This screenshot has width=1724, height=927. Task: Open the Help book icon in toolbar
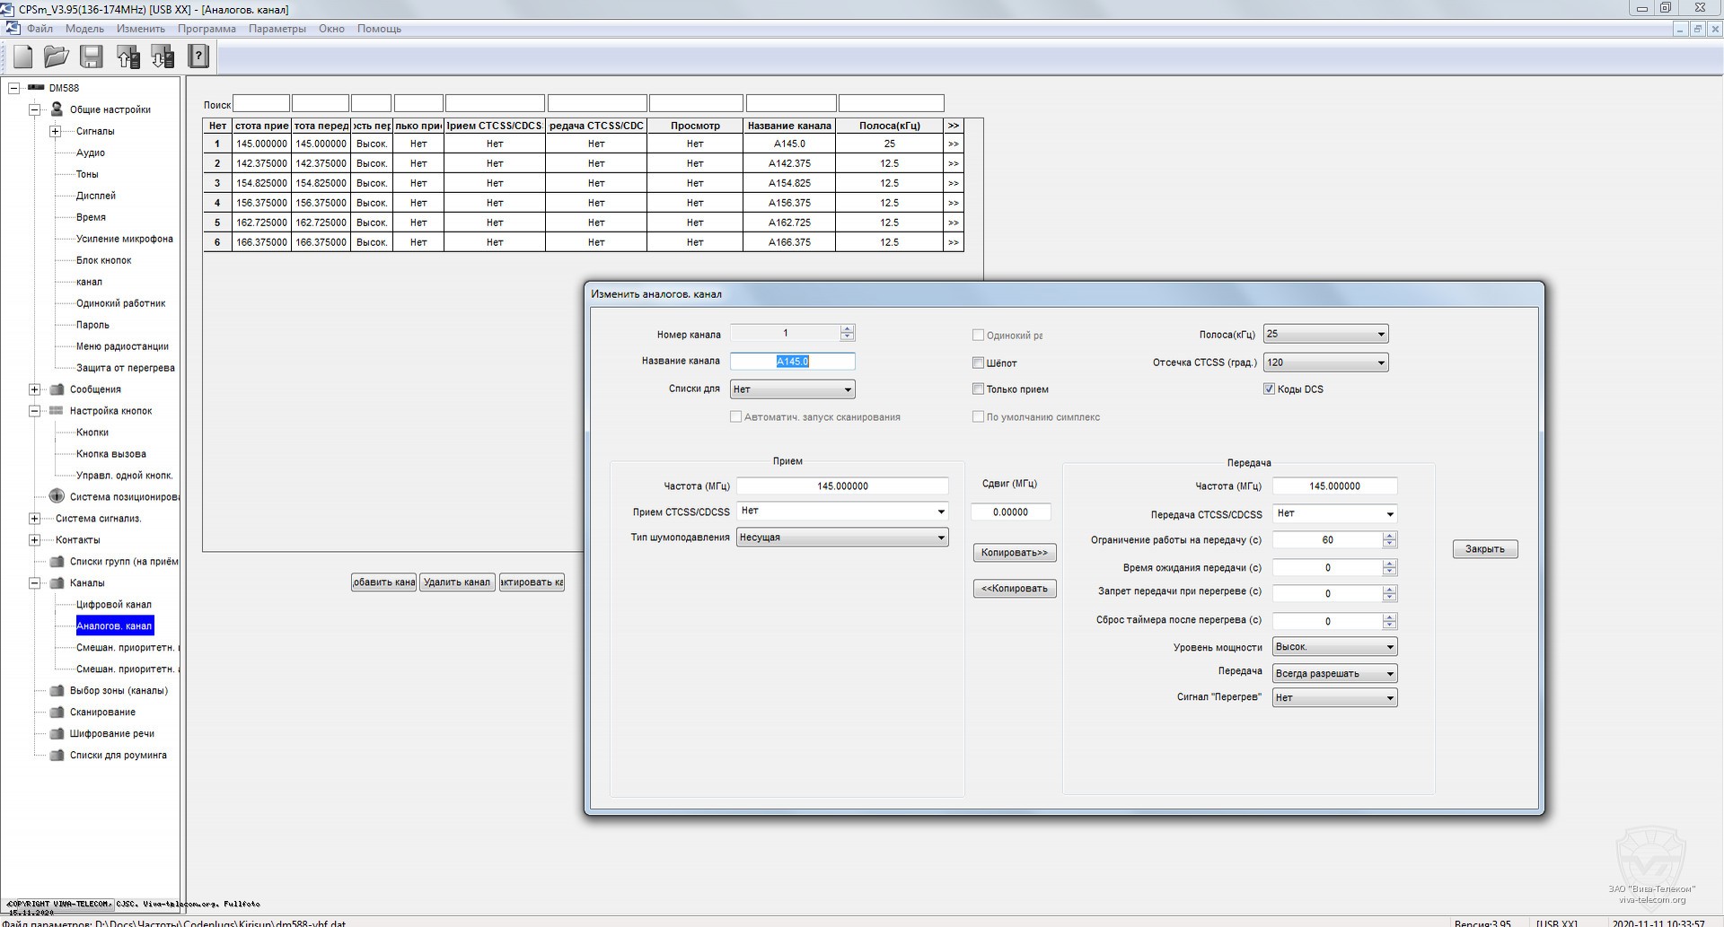click(198, 57)
